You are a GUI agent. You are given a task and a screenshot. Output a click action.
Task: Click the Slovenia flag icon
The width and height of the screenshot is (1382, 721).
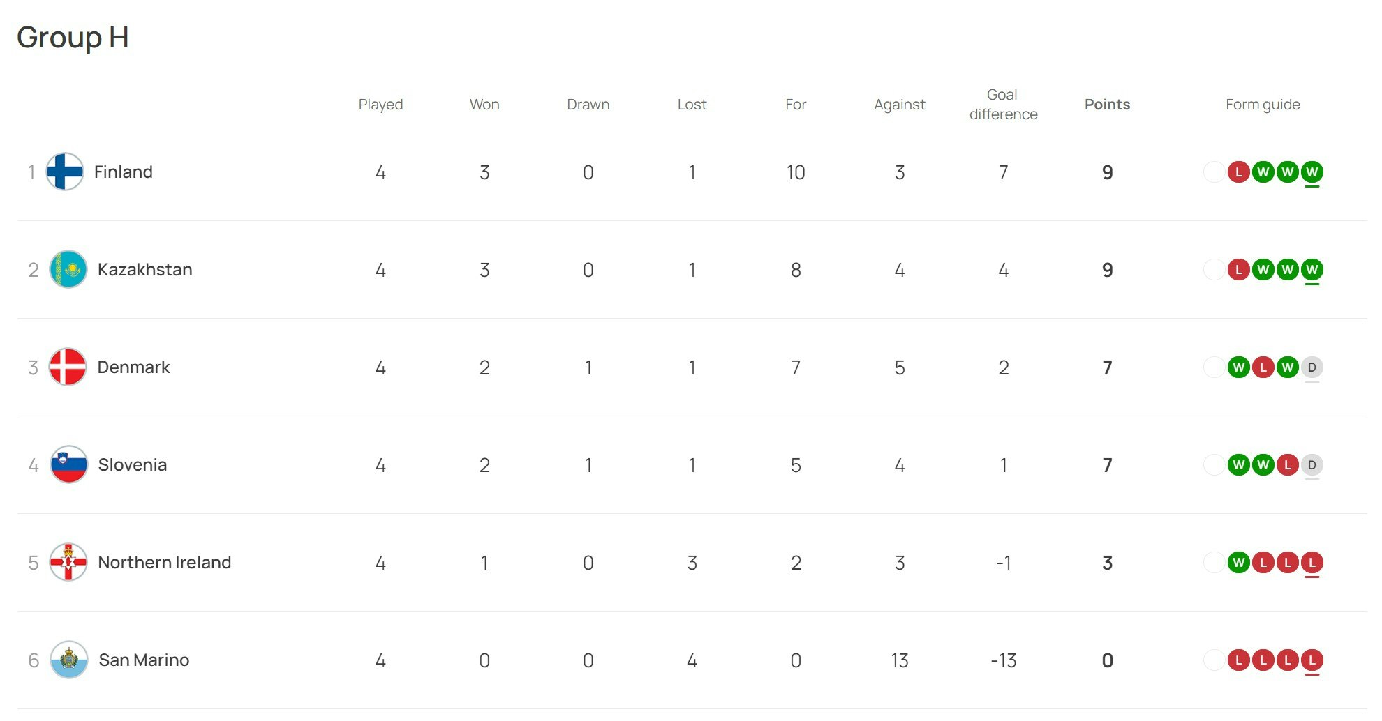click(x=69, y=464)
